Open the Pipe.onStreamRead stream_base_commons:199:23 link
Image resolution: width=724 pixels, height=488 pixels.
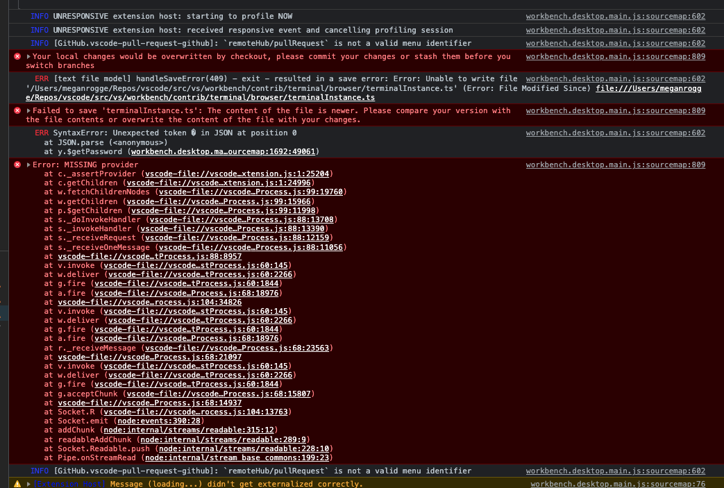pos(237,458)
